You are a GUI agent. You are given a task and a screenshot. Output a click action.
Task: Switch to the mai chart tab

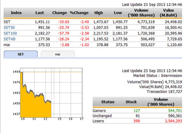58,54
